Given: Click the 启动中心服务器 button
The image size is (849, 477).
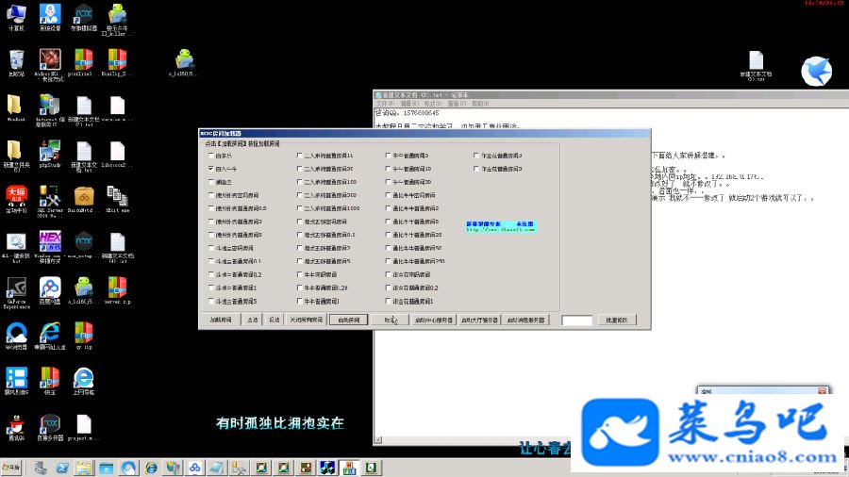Looking at the screenshot, I should (433, 321).
